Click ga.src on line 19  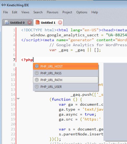click(x=66, y=119)
